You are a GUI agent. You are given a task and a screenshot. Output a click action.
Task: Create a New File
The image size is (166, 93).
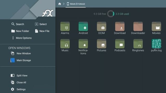[42, 31]
